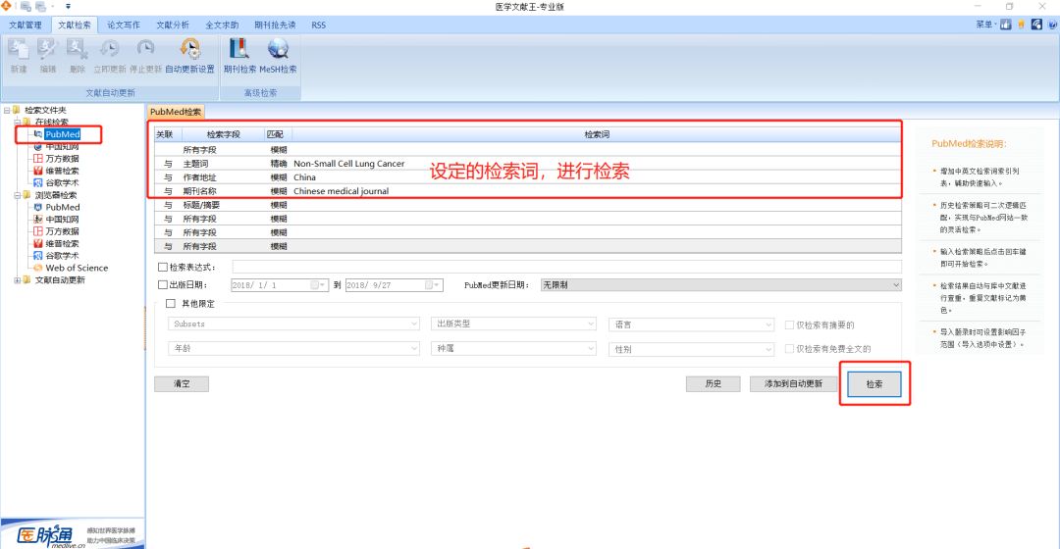This screenshot has height=549, width=1060.
Task: Open the 性别 dropdown
Action: (x=691, y=349)
